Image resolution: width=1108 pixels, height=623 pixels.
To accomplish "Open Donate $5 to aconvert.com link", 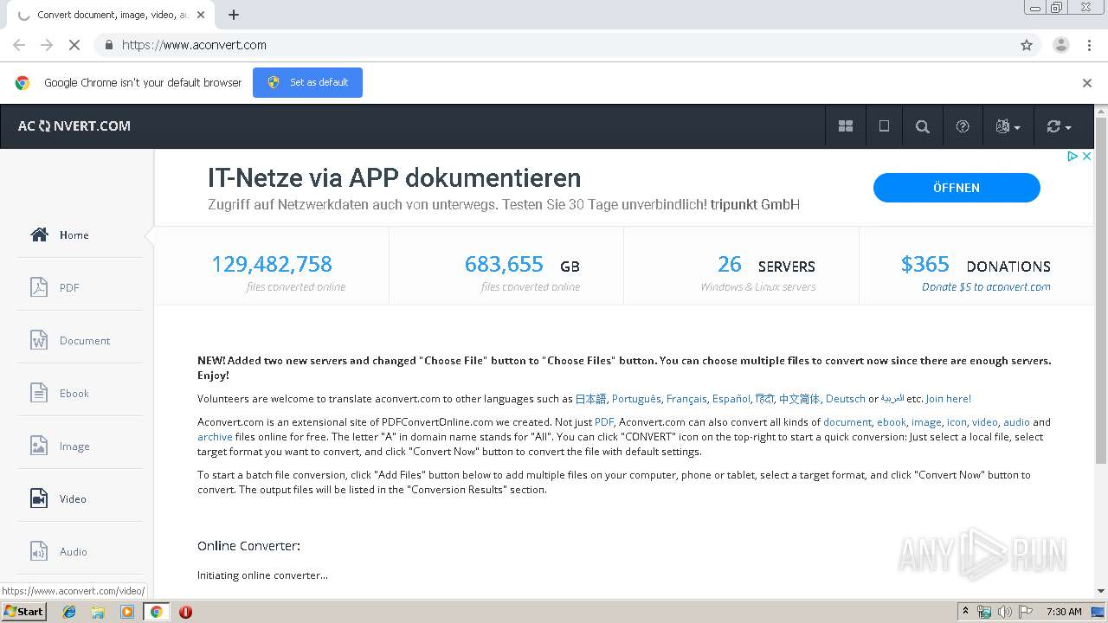I will (x=986, y=286).
